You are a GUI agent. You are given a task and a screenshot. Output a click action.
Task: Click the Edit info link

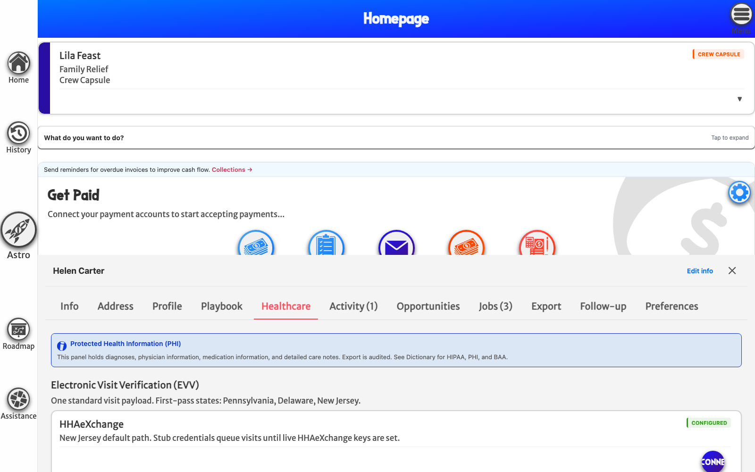click(x=700, y=271)
